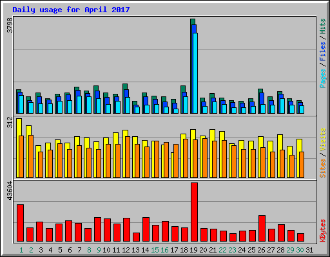Click day label 28 on the x-axis
Image resolution: width=330 pixels, height=257 pixels.
(280, 250)
